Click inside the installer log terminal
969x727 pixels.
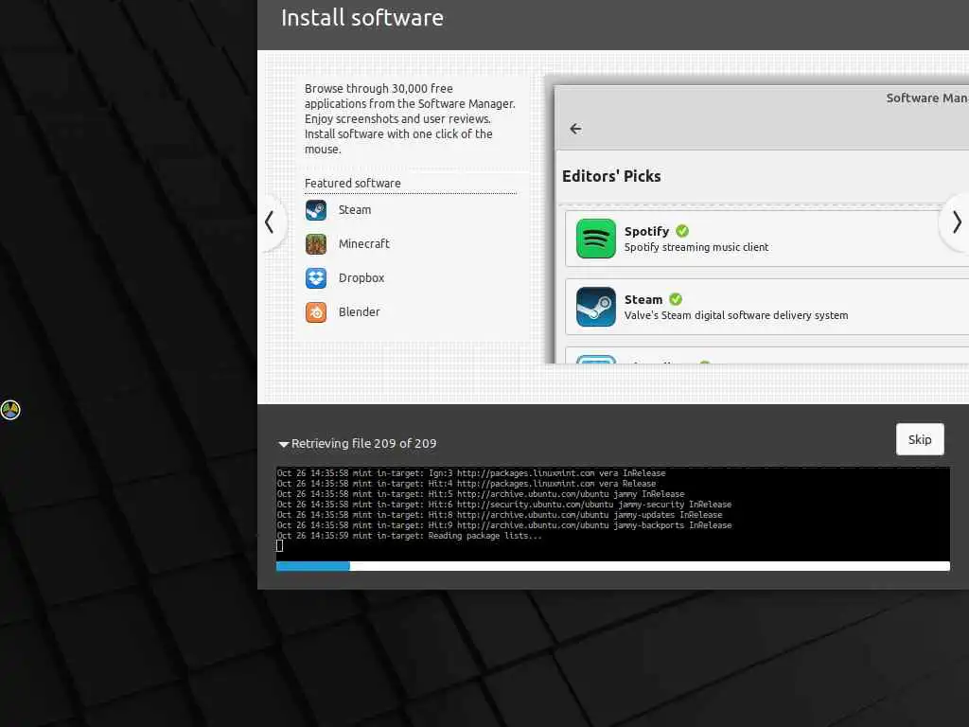(612, 514)
